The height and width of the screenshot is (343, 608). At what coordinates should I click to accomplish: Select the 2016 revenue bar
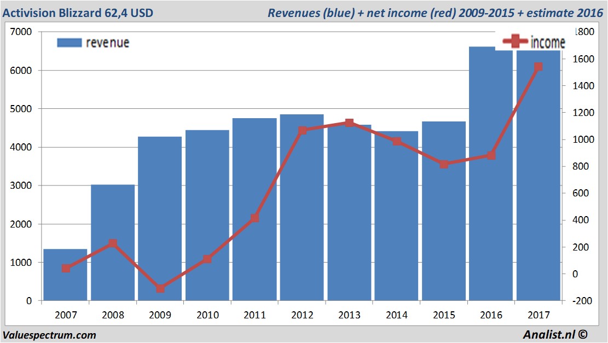coord(491,173)
